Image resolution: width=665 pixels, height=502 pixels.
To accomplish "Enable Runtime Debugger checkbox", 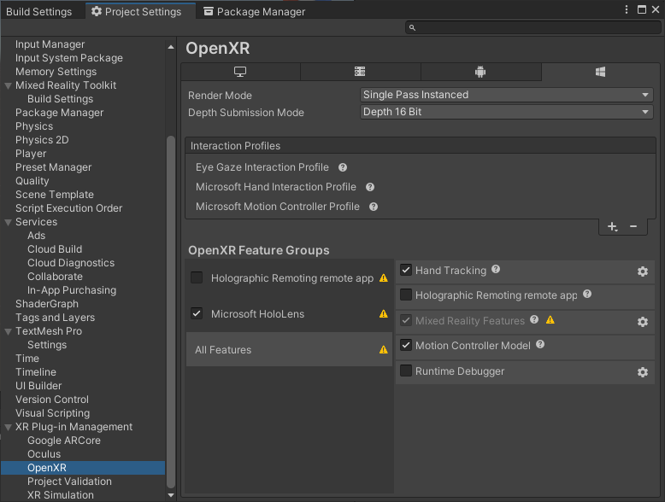I will click(x=406, y=371).
